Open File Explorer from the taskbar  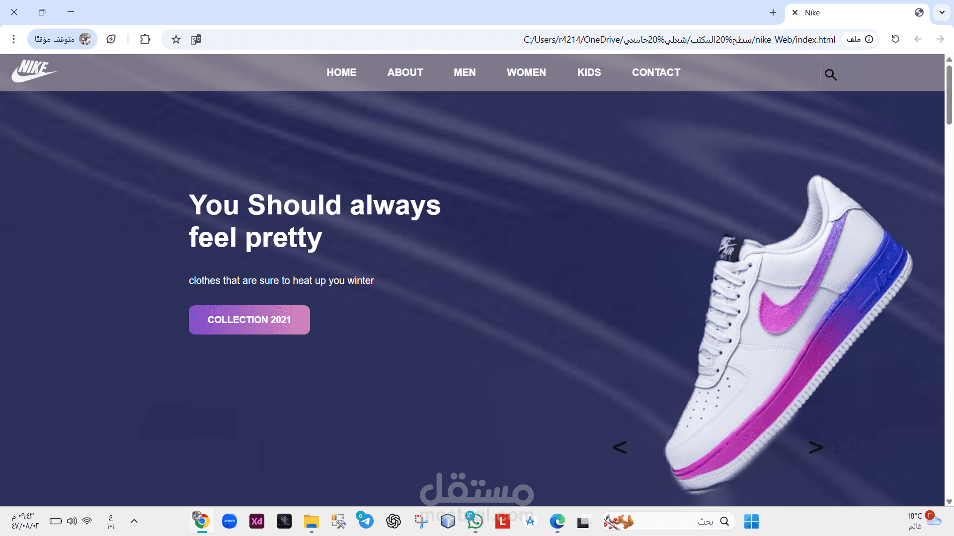312,521
